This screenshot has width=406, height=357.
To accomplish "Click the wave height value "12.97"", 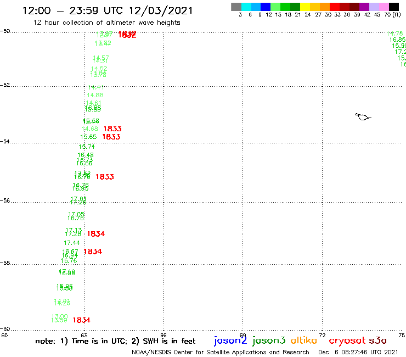I will tap(104, 35).
